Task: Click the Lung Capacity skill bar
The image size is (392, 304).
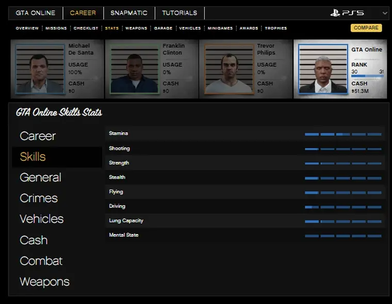Action: (x=343, y=222)
